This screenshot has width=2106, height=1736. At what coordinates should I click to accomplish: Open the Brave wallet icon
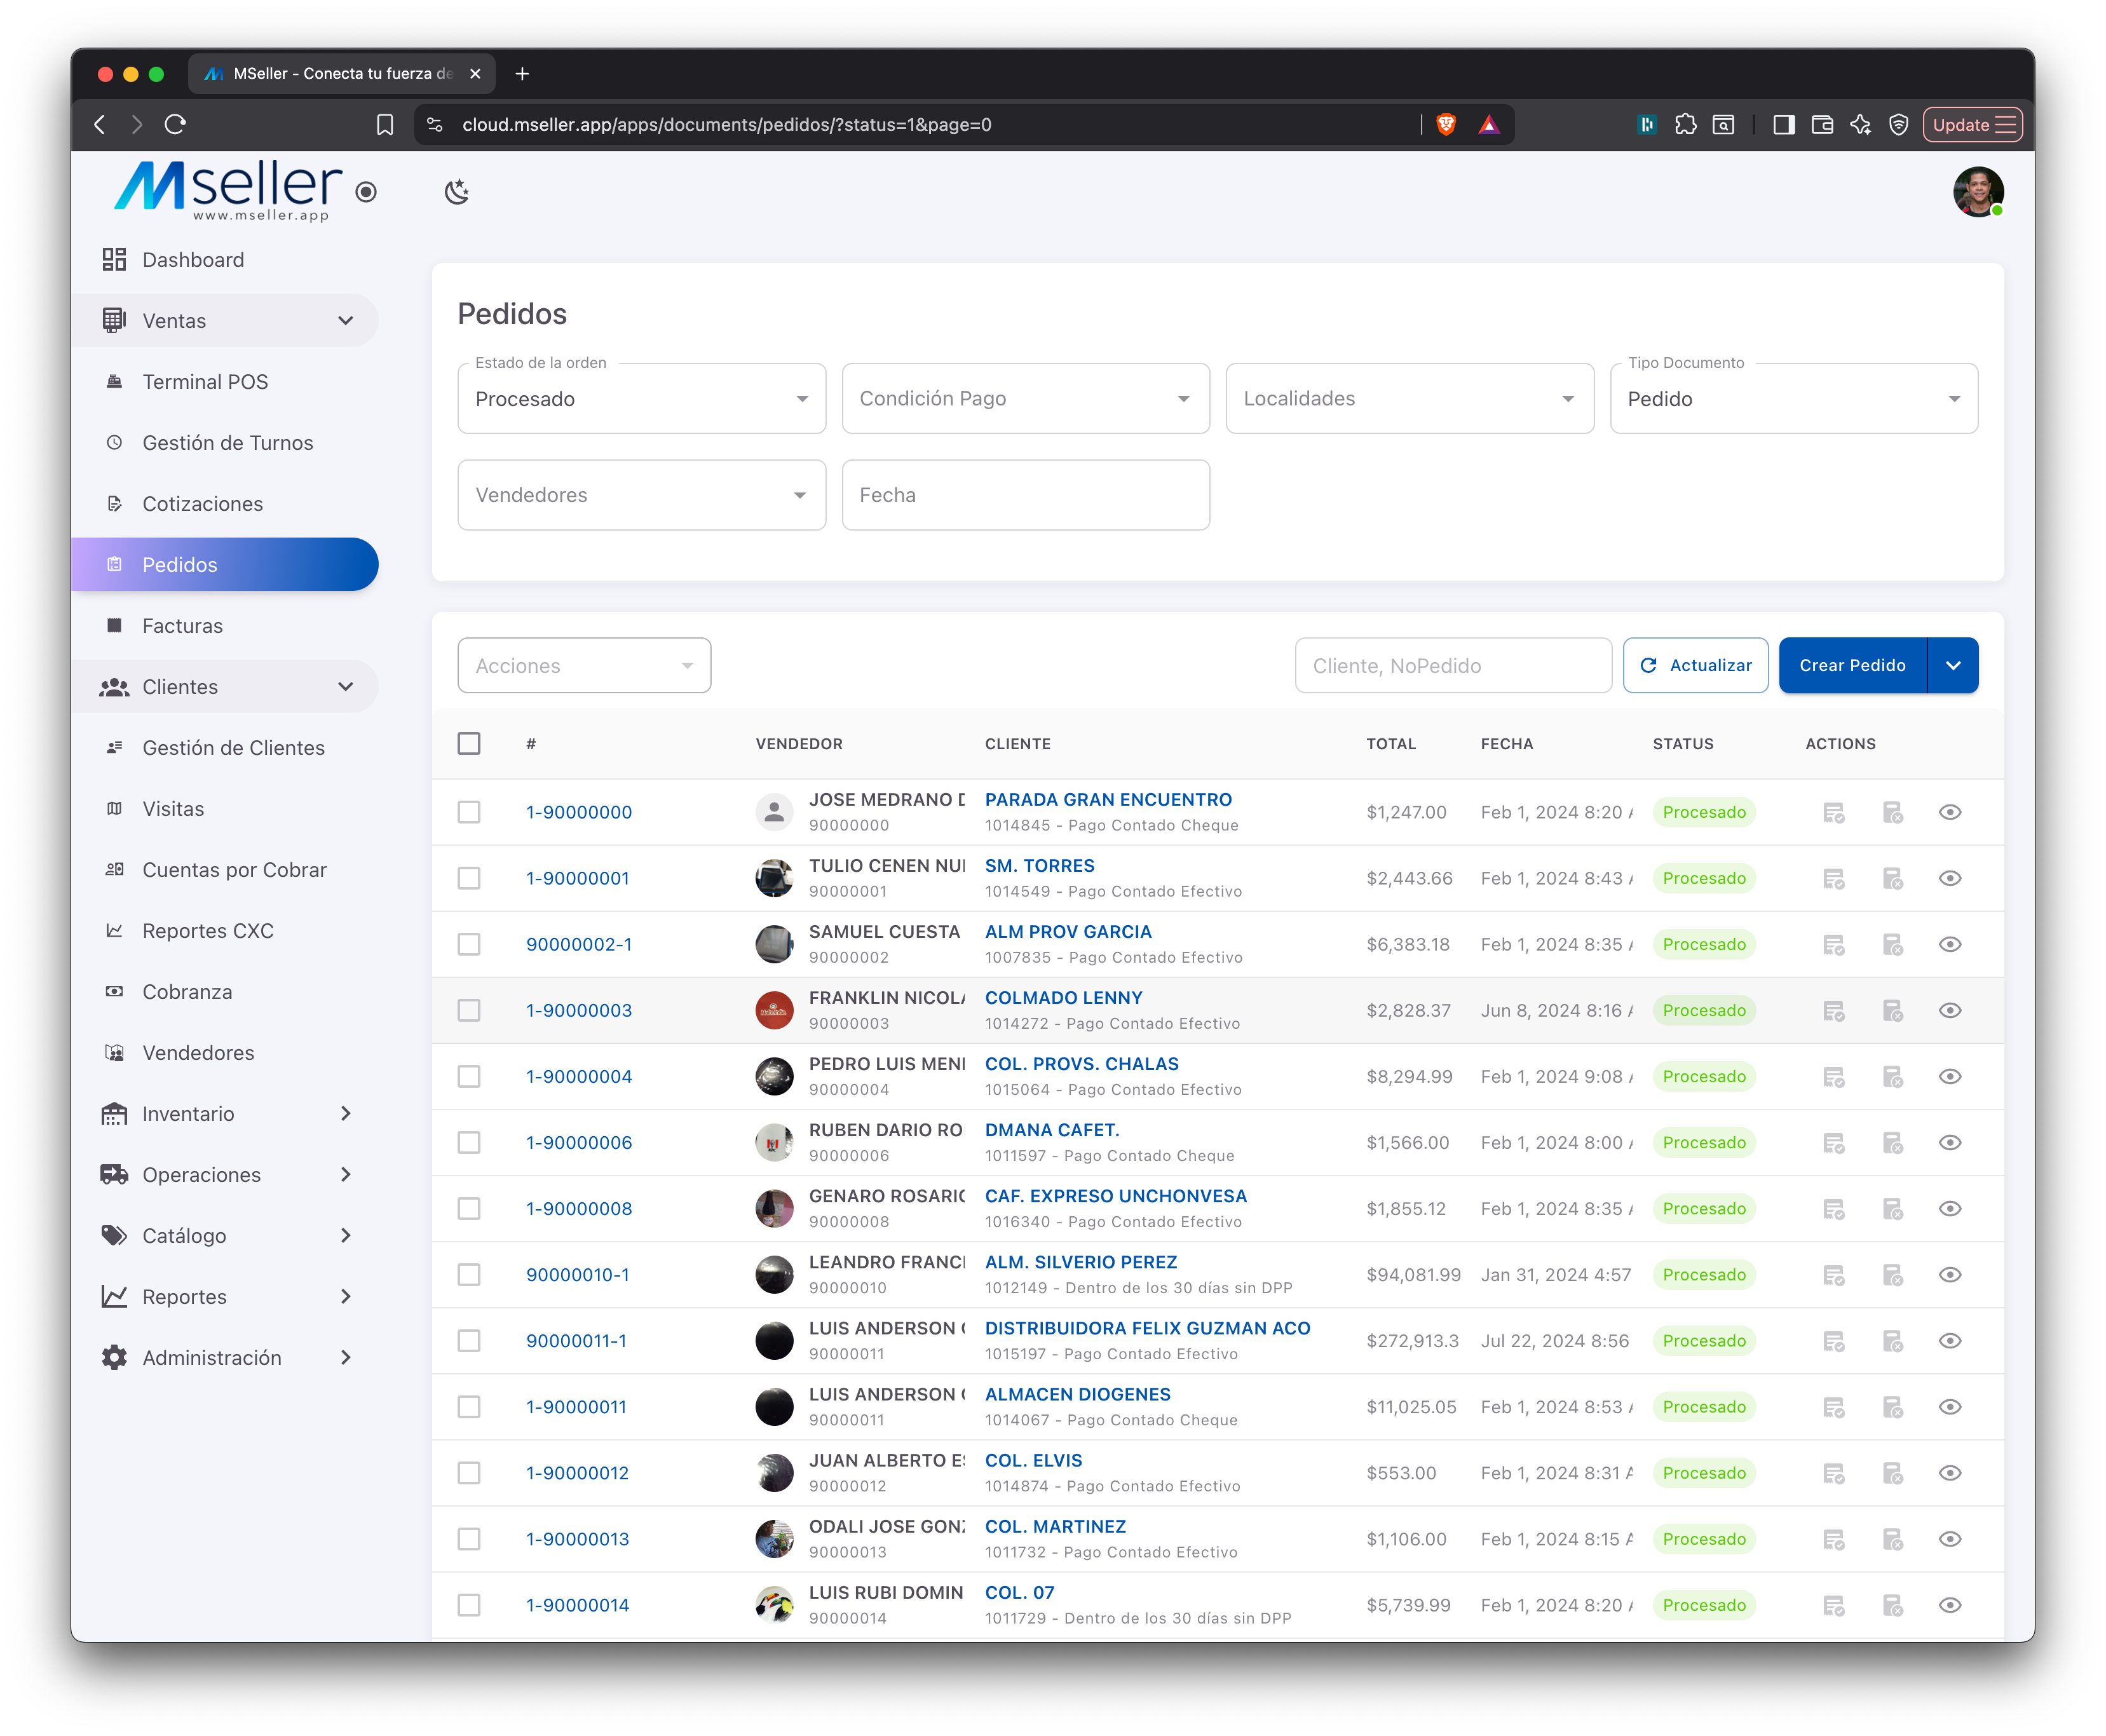[x=1822, y=124]
